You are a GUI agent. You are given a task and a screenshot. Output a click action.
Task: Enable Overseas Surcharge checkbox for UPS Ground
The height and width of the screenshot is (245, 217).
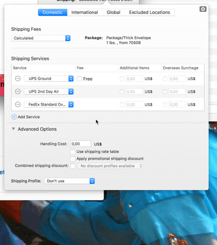[165, 79]
